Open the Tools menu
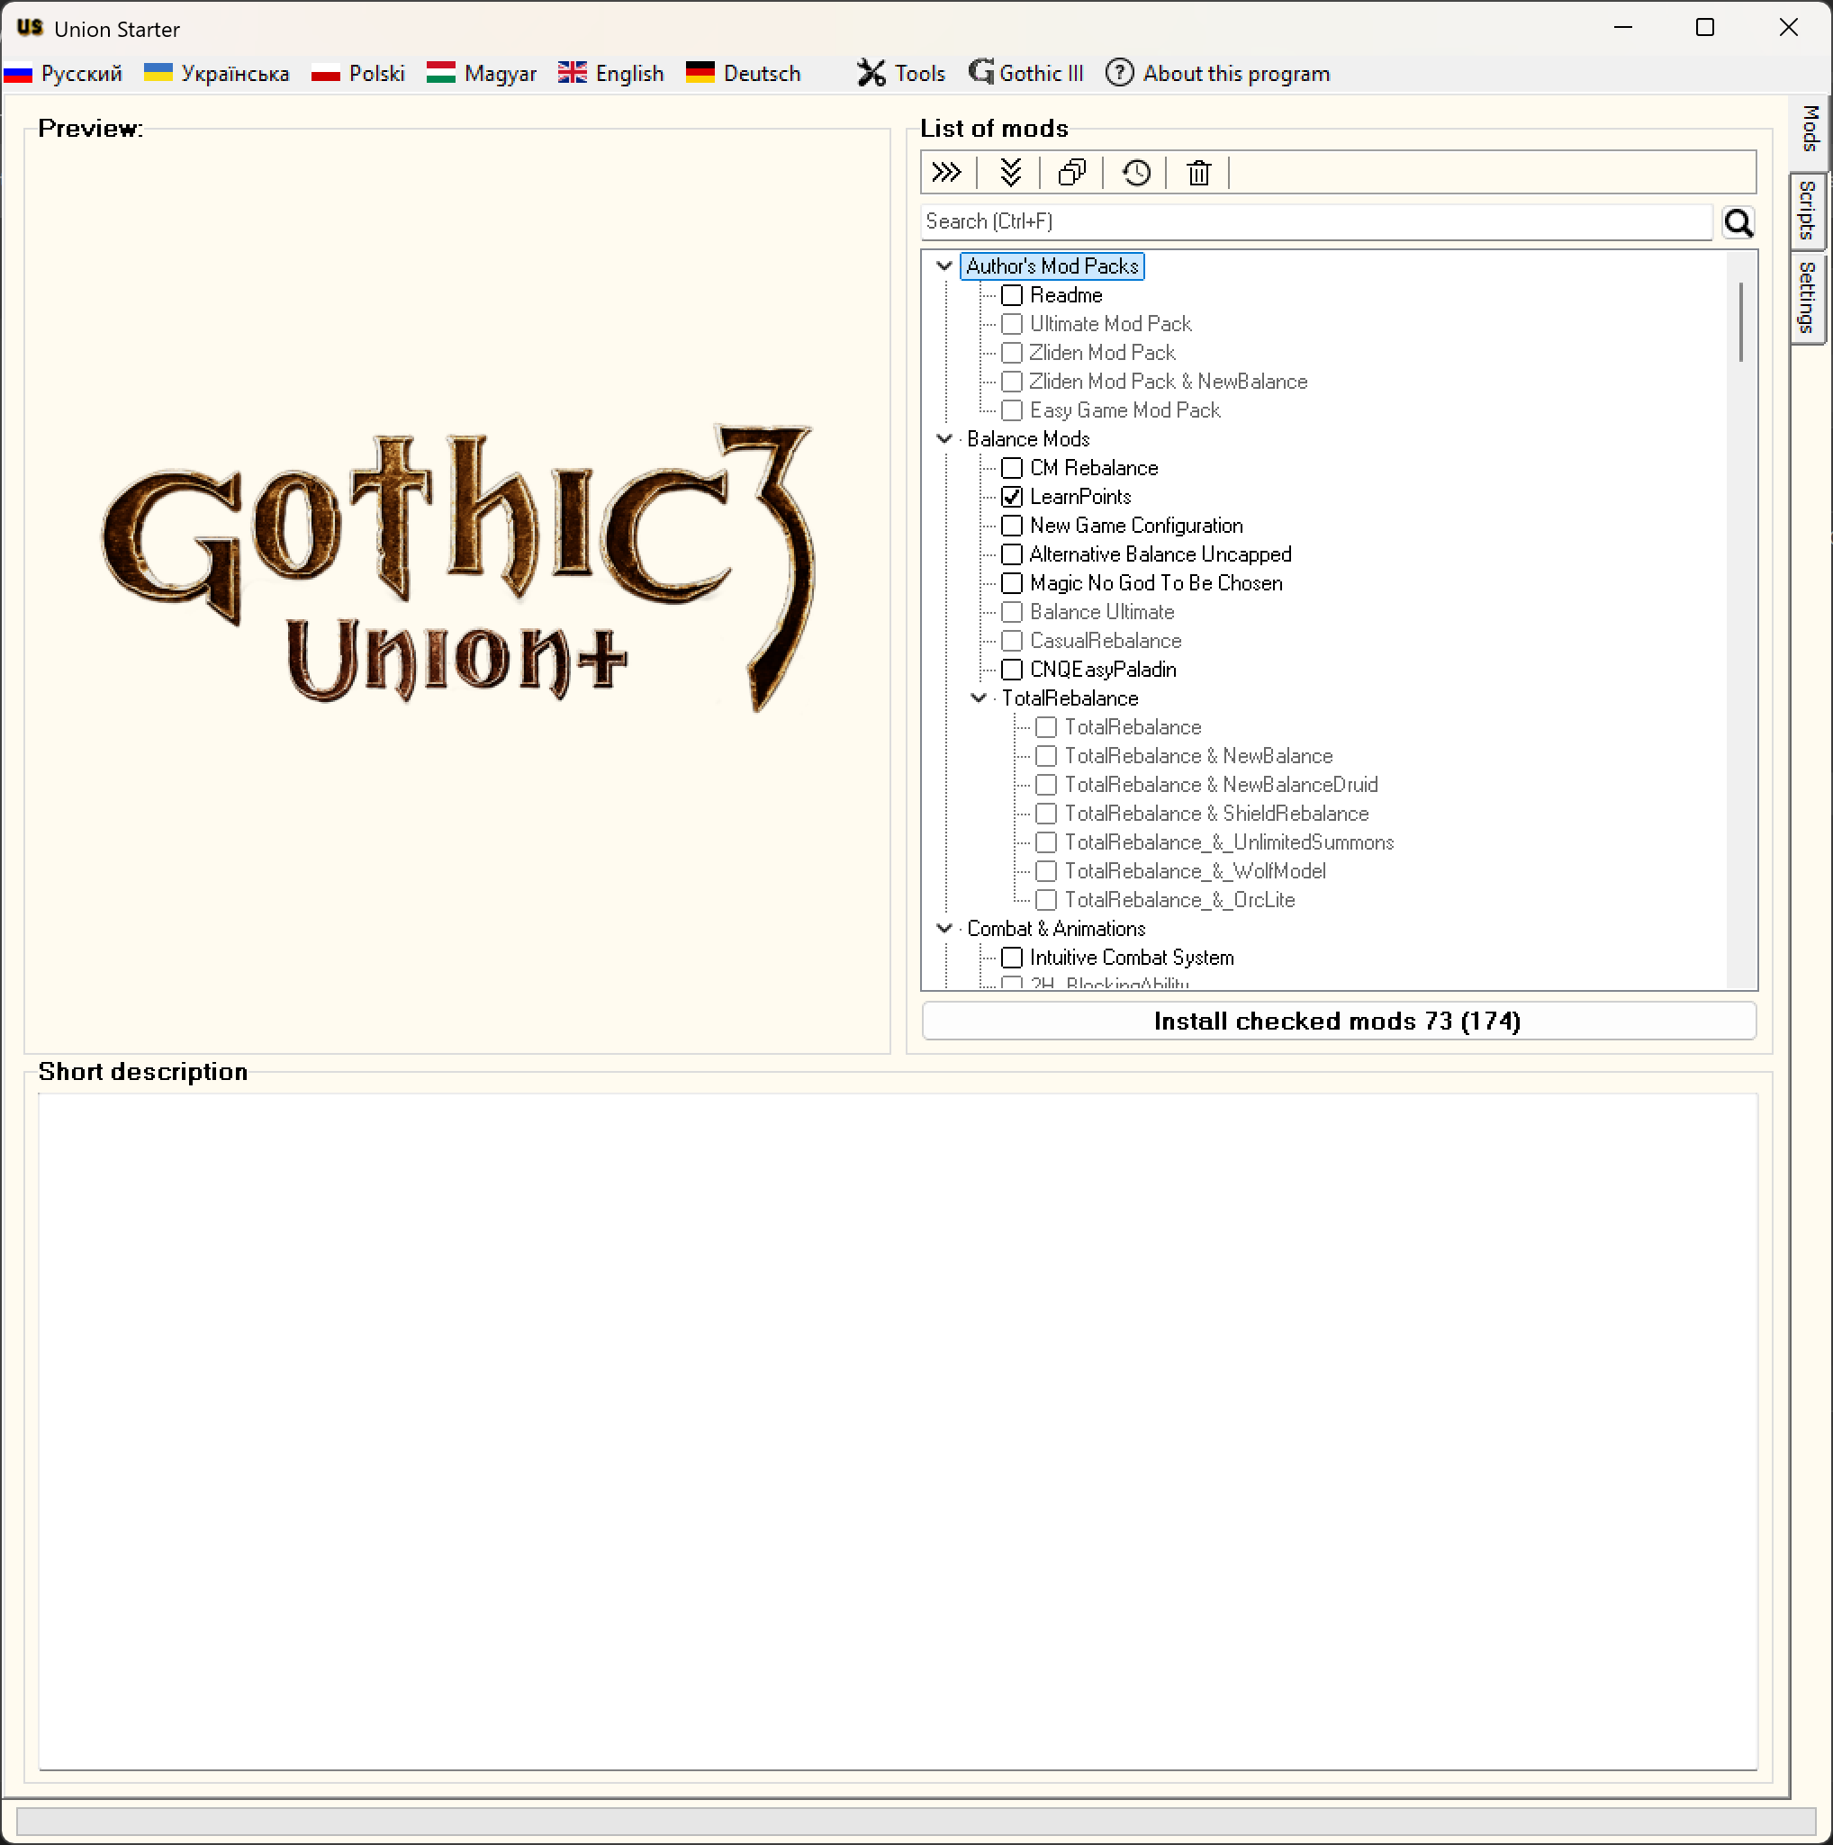 pyautogui.click(x=900, y=74)
